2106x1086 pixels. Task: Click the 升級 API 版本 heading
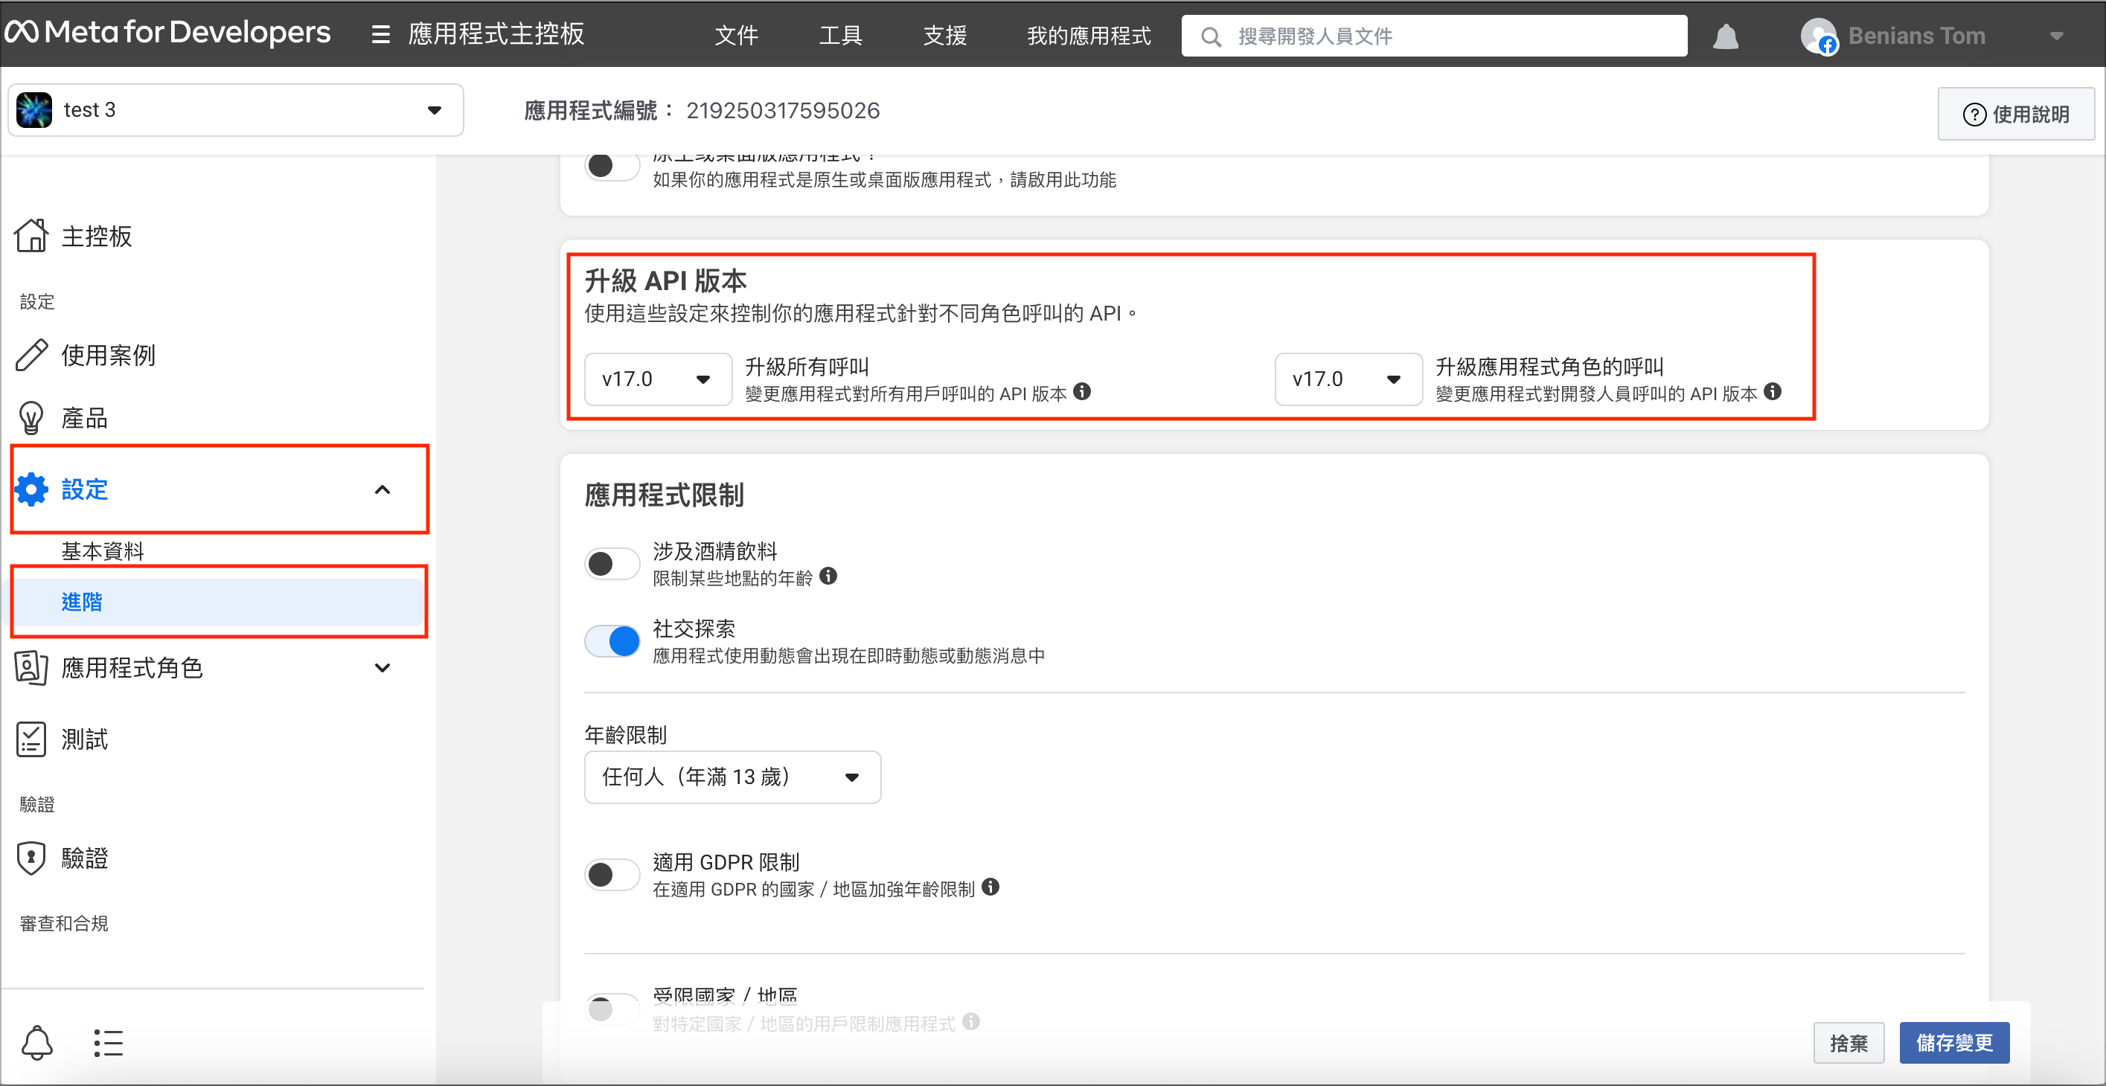[665, 280]
